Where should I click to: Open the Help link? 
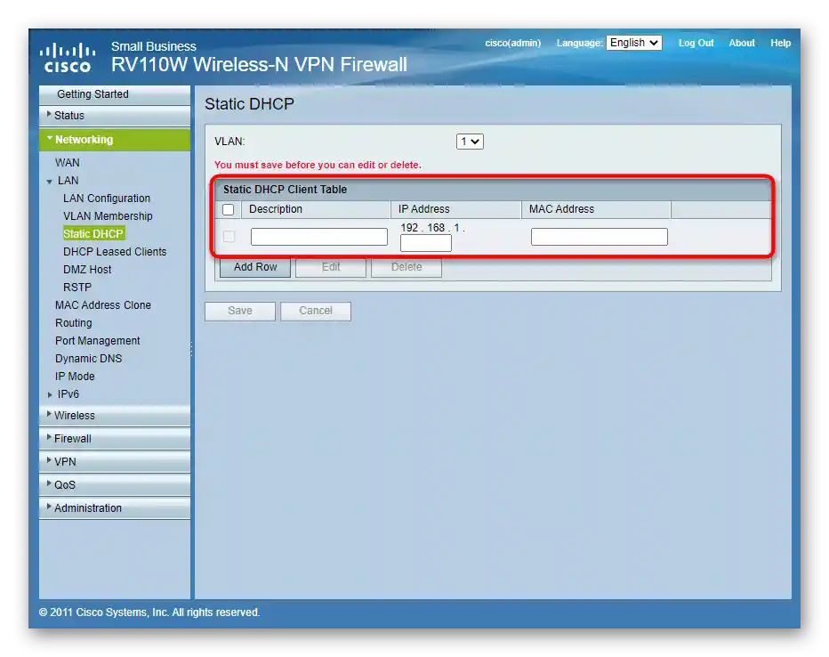click(x=780, y=43)
